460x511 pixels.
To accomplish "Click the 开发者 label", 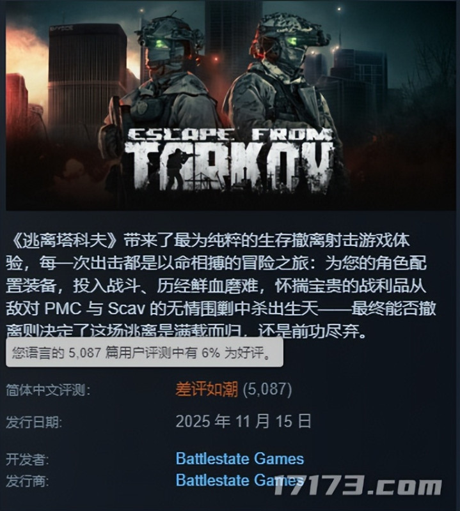I will click(27, 459).
